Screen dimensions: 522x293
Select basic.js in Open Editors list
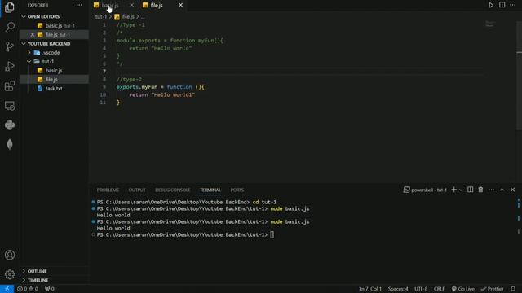[54, 25]
